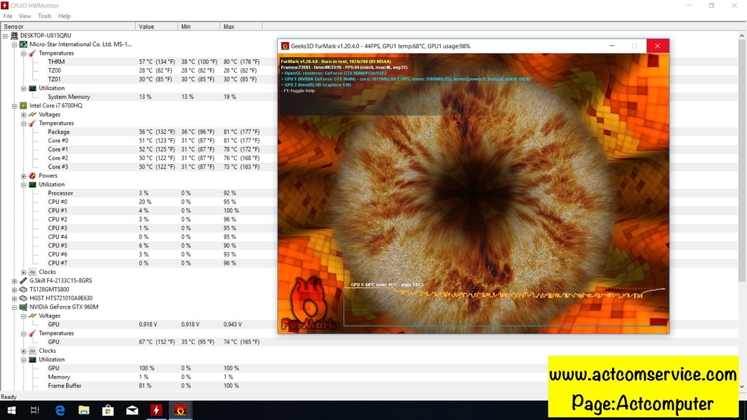Select the GPU 0.918 V voltage row

pyautogui.click(x=369, y=324)
